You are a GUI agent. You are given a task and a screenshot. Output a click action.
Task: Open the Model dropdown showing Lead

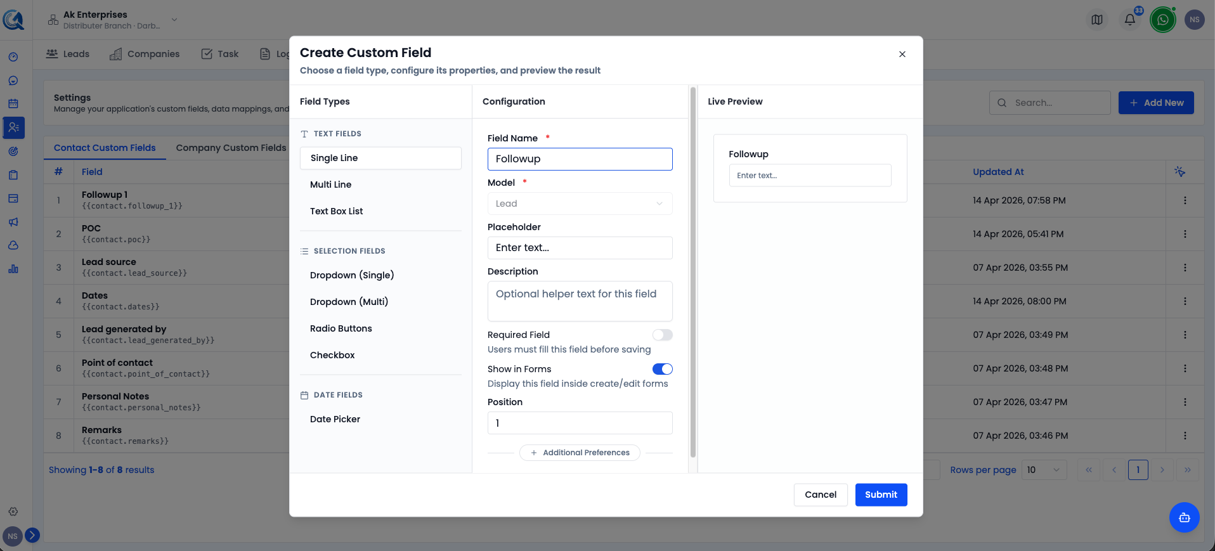(580, 204)
